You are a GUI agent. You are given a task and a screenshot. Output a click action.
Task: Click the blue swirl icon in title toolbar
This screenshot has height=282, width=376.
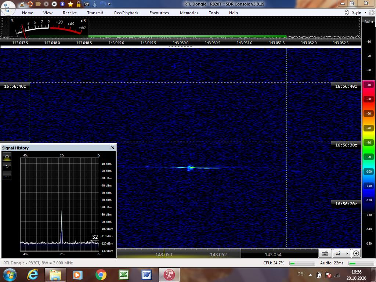click(103, 4)
